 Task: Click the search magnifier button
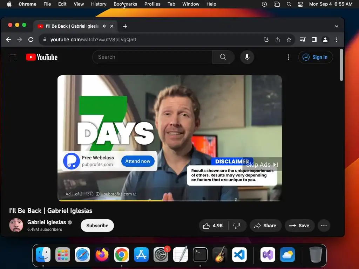click(223, 57)
